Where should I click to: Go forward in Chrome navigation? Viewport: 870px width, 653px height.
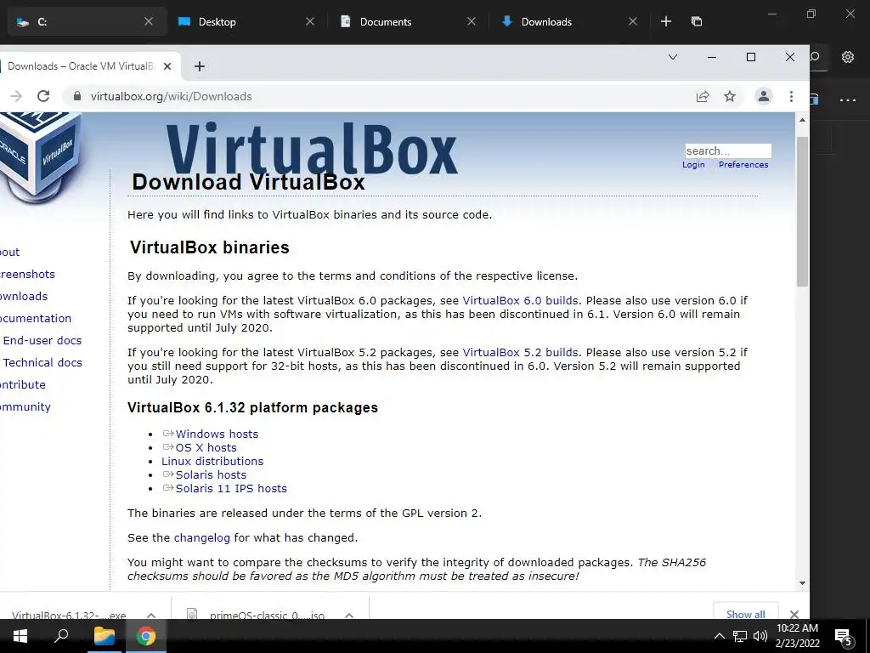[16, 96]
